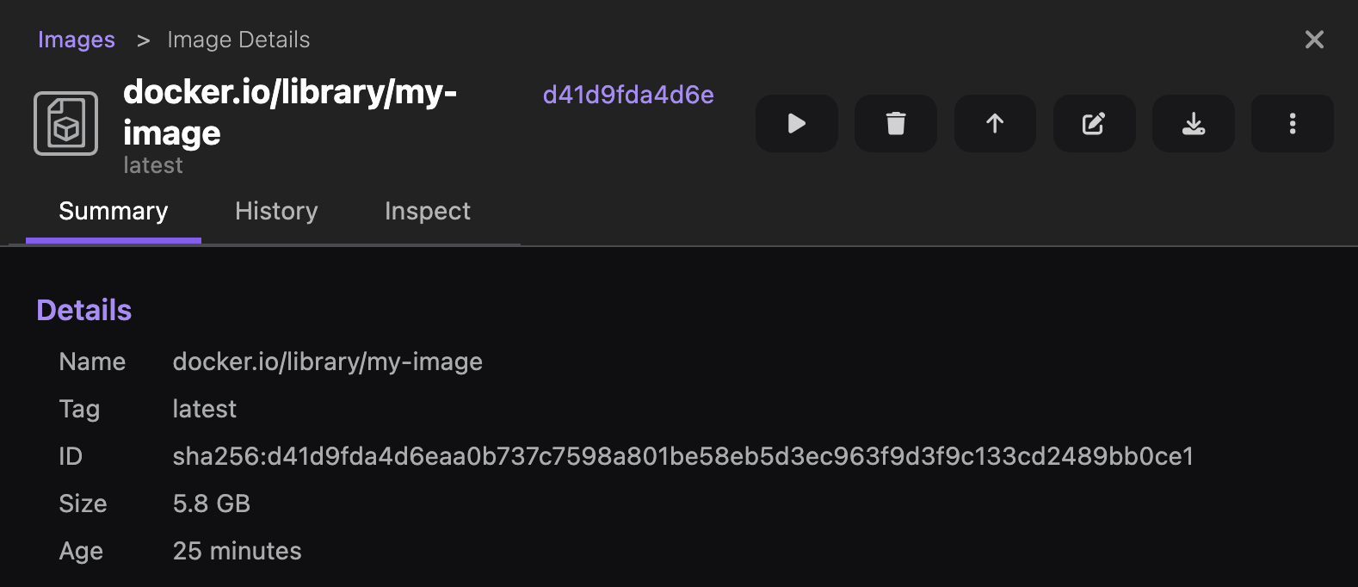
Task: Click the image cube thumbnail icon
Action: [x=65, y=124]
